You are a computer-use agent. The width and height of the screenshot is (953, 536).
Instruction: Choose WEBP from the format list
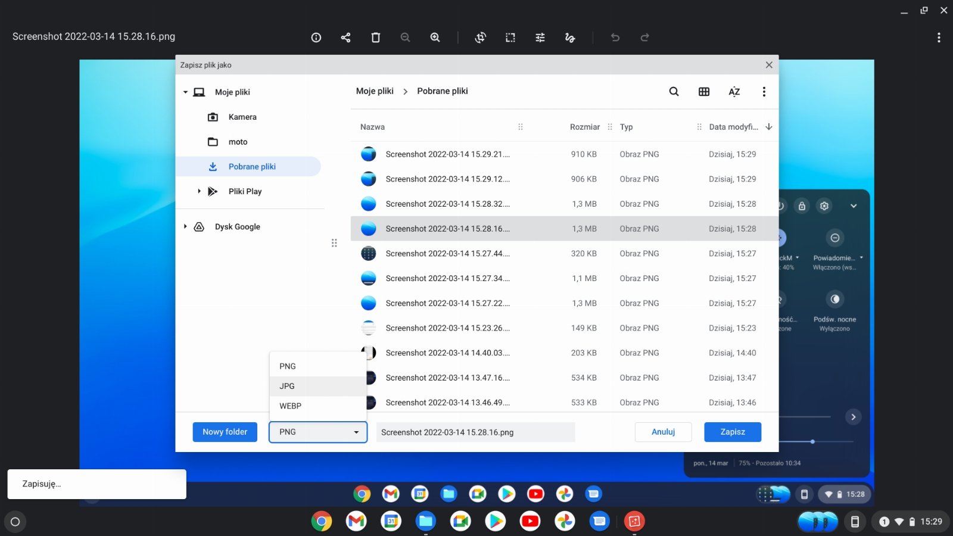(x=318, y=406)
